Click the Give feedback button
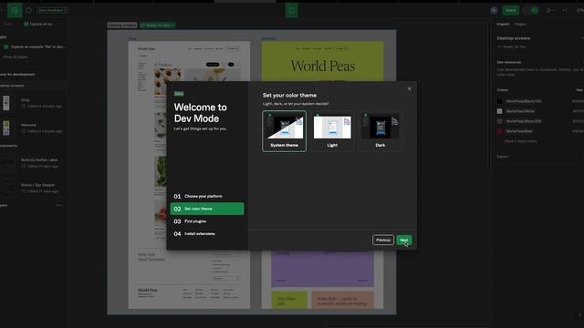Screen dimensions: 584x328 53,10
